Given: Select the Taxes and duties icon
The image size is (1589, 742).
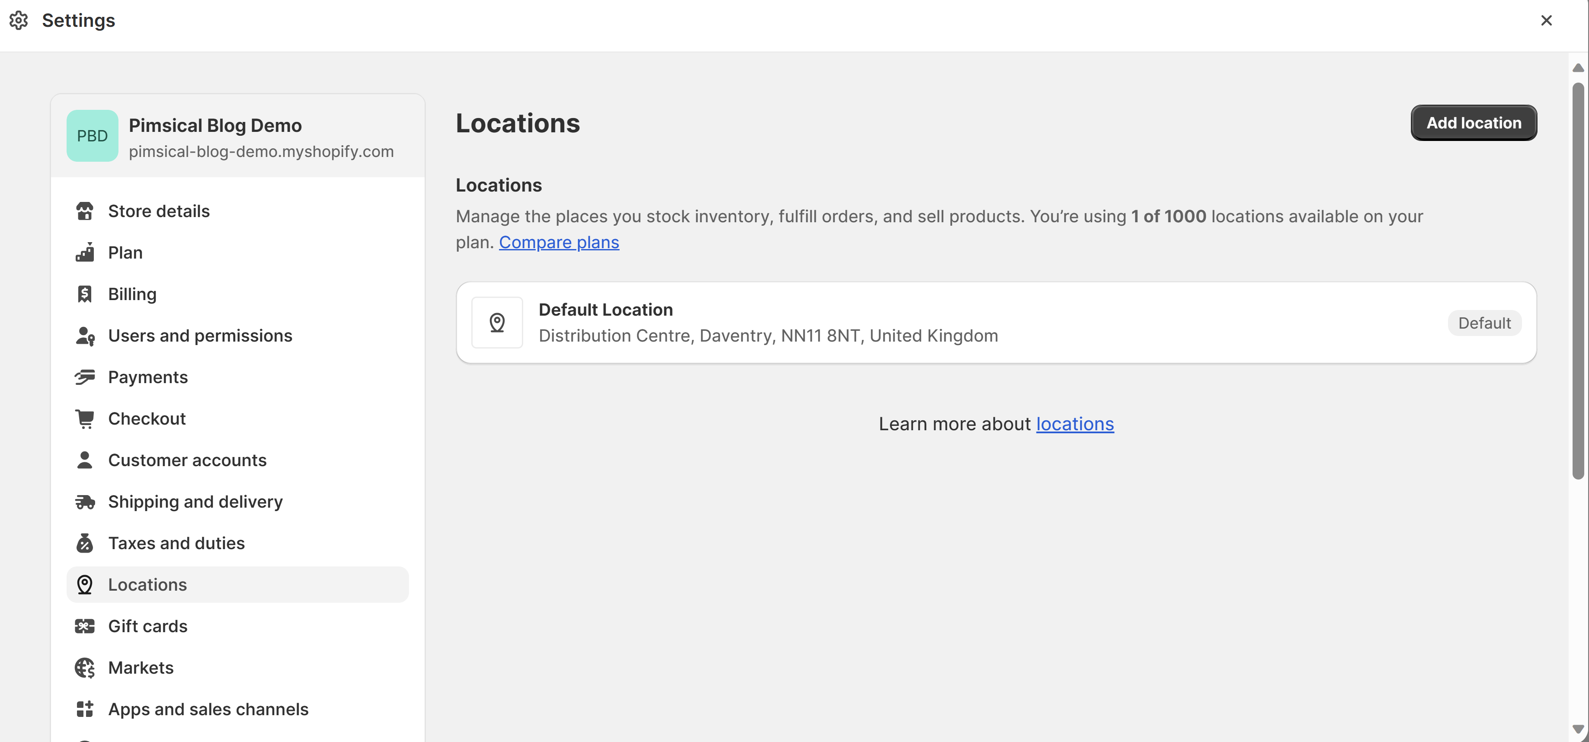Looking at the screenshot, I should click(x=84, y=543).
